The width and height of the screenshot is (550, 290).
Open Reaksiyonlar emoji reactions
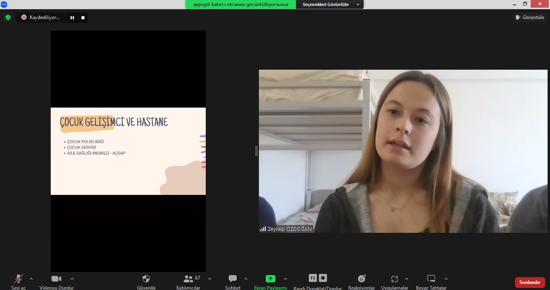(362, 279)
